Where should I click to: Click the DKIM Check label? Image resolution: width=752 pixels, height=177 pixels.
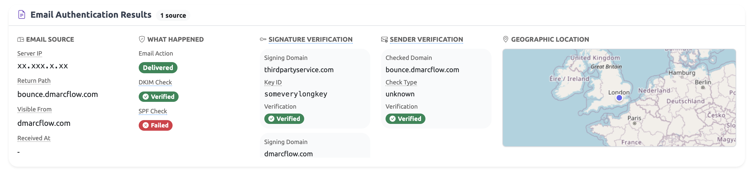click(x=155, y=83)
